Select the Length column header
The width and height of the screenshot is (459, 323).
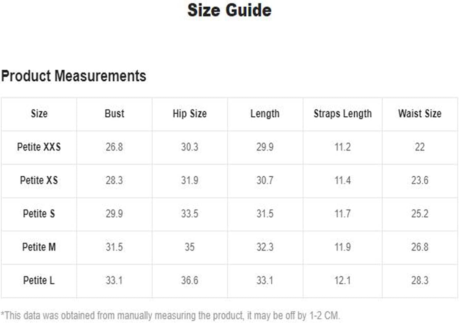coord(265,114)
